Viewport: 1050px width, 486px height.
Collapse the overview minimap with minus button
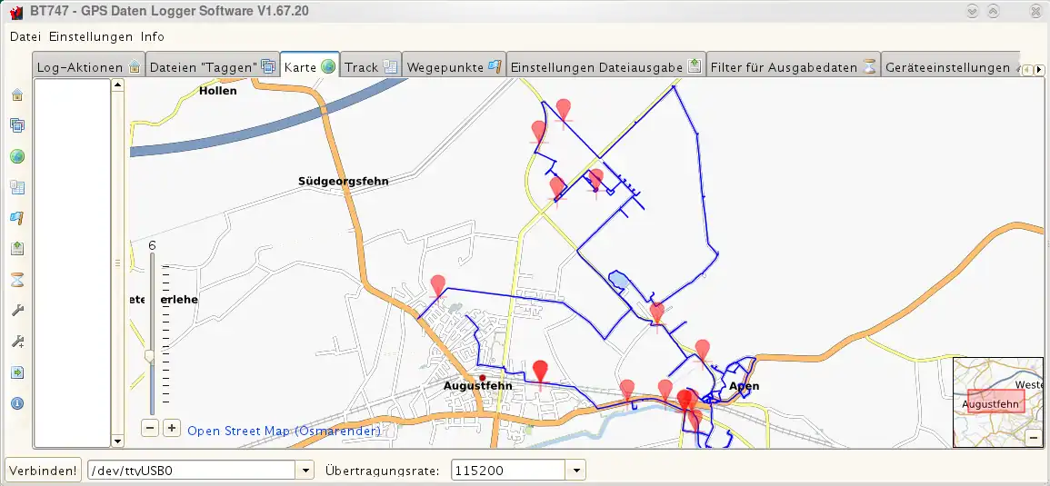pyautogui.click(x=1033, y=438)
